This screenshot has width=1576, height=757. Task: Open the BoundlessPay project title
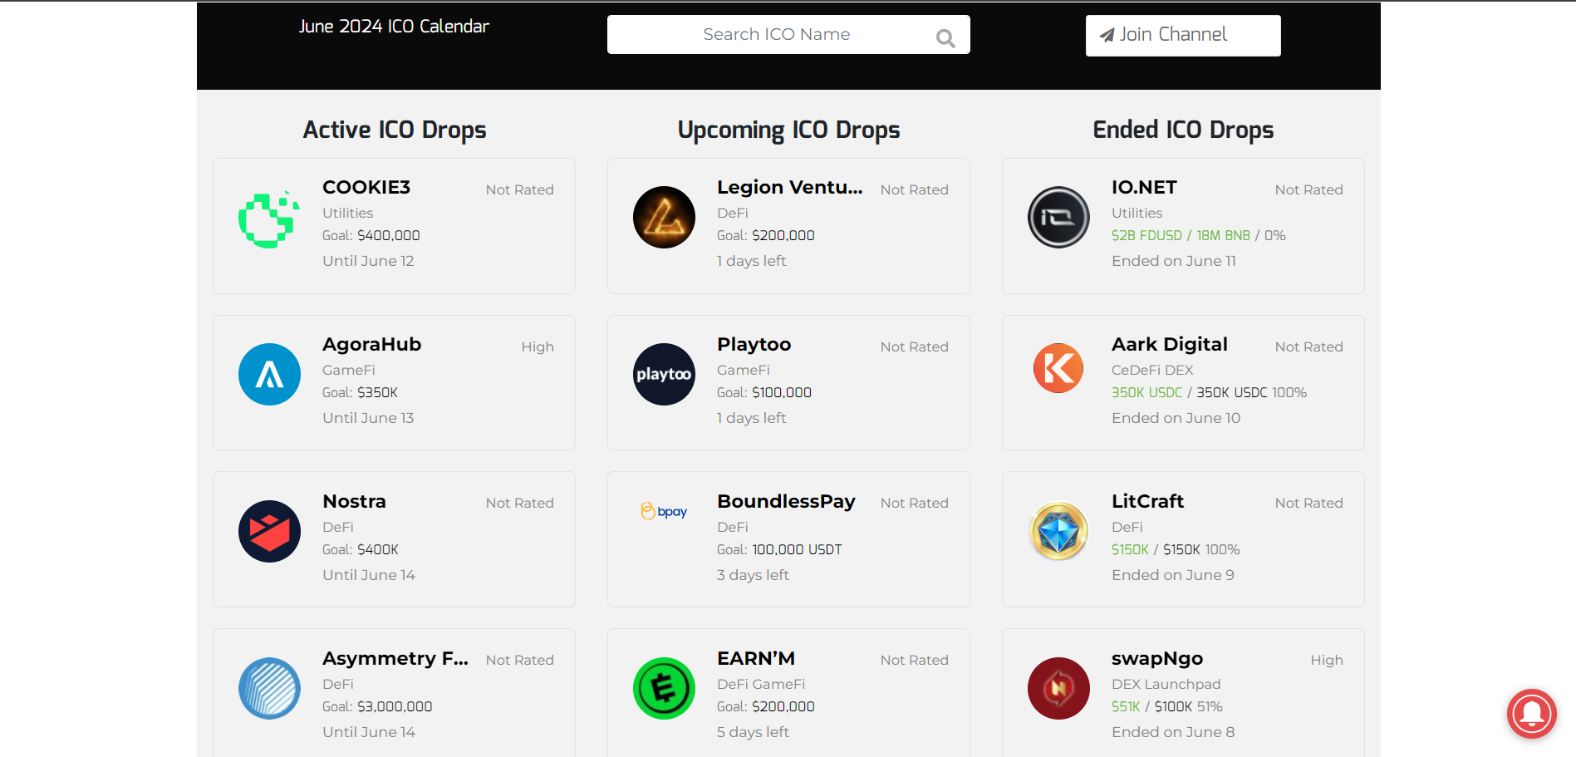(x=786, y=501)
